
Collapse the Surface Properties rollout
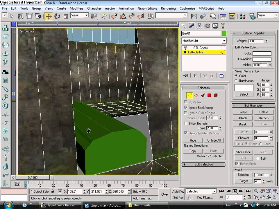(253, 33)
